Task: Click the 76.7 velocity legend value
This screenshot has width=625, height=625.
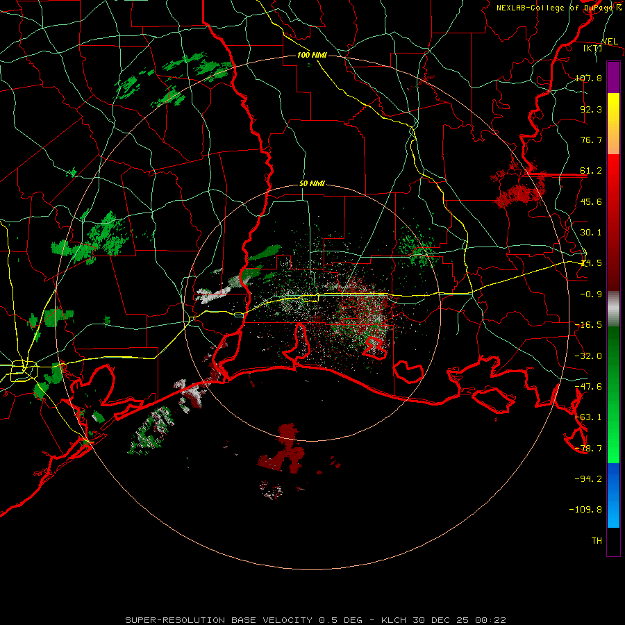Action: tap(591, 140)
